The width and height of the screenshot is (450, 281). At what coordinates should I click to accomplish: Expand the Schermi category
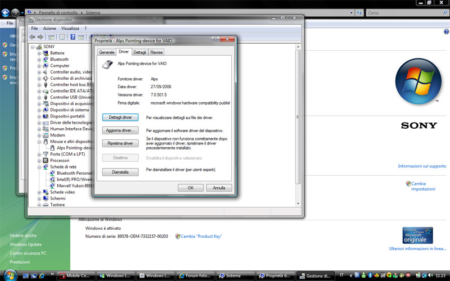point(39,198)
